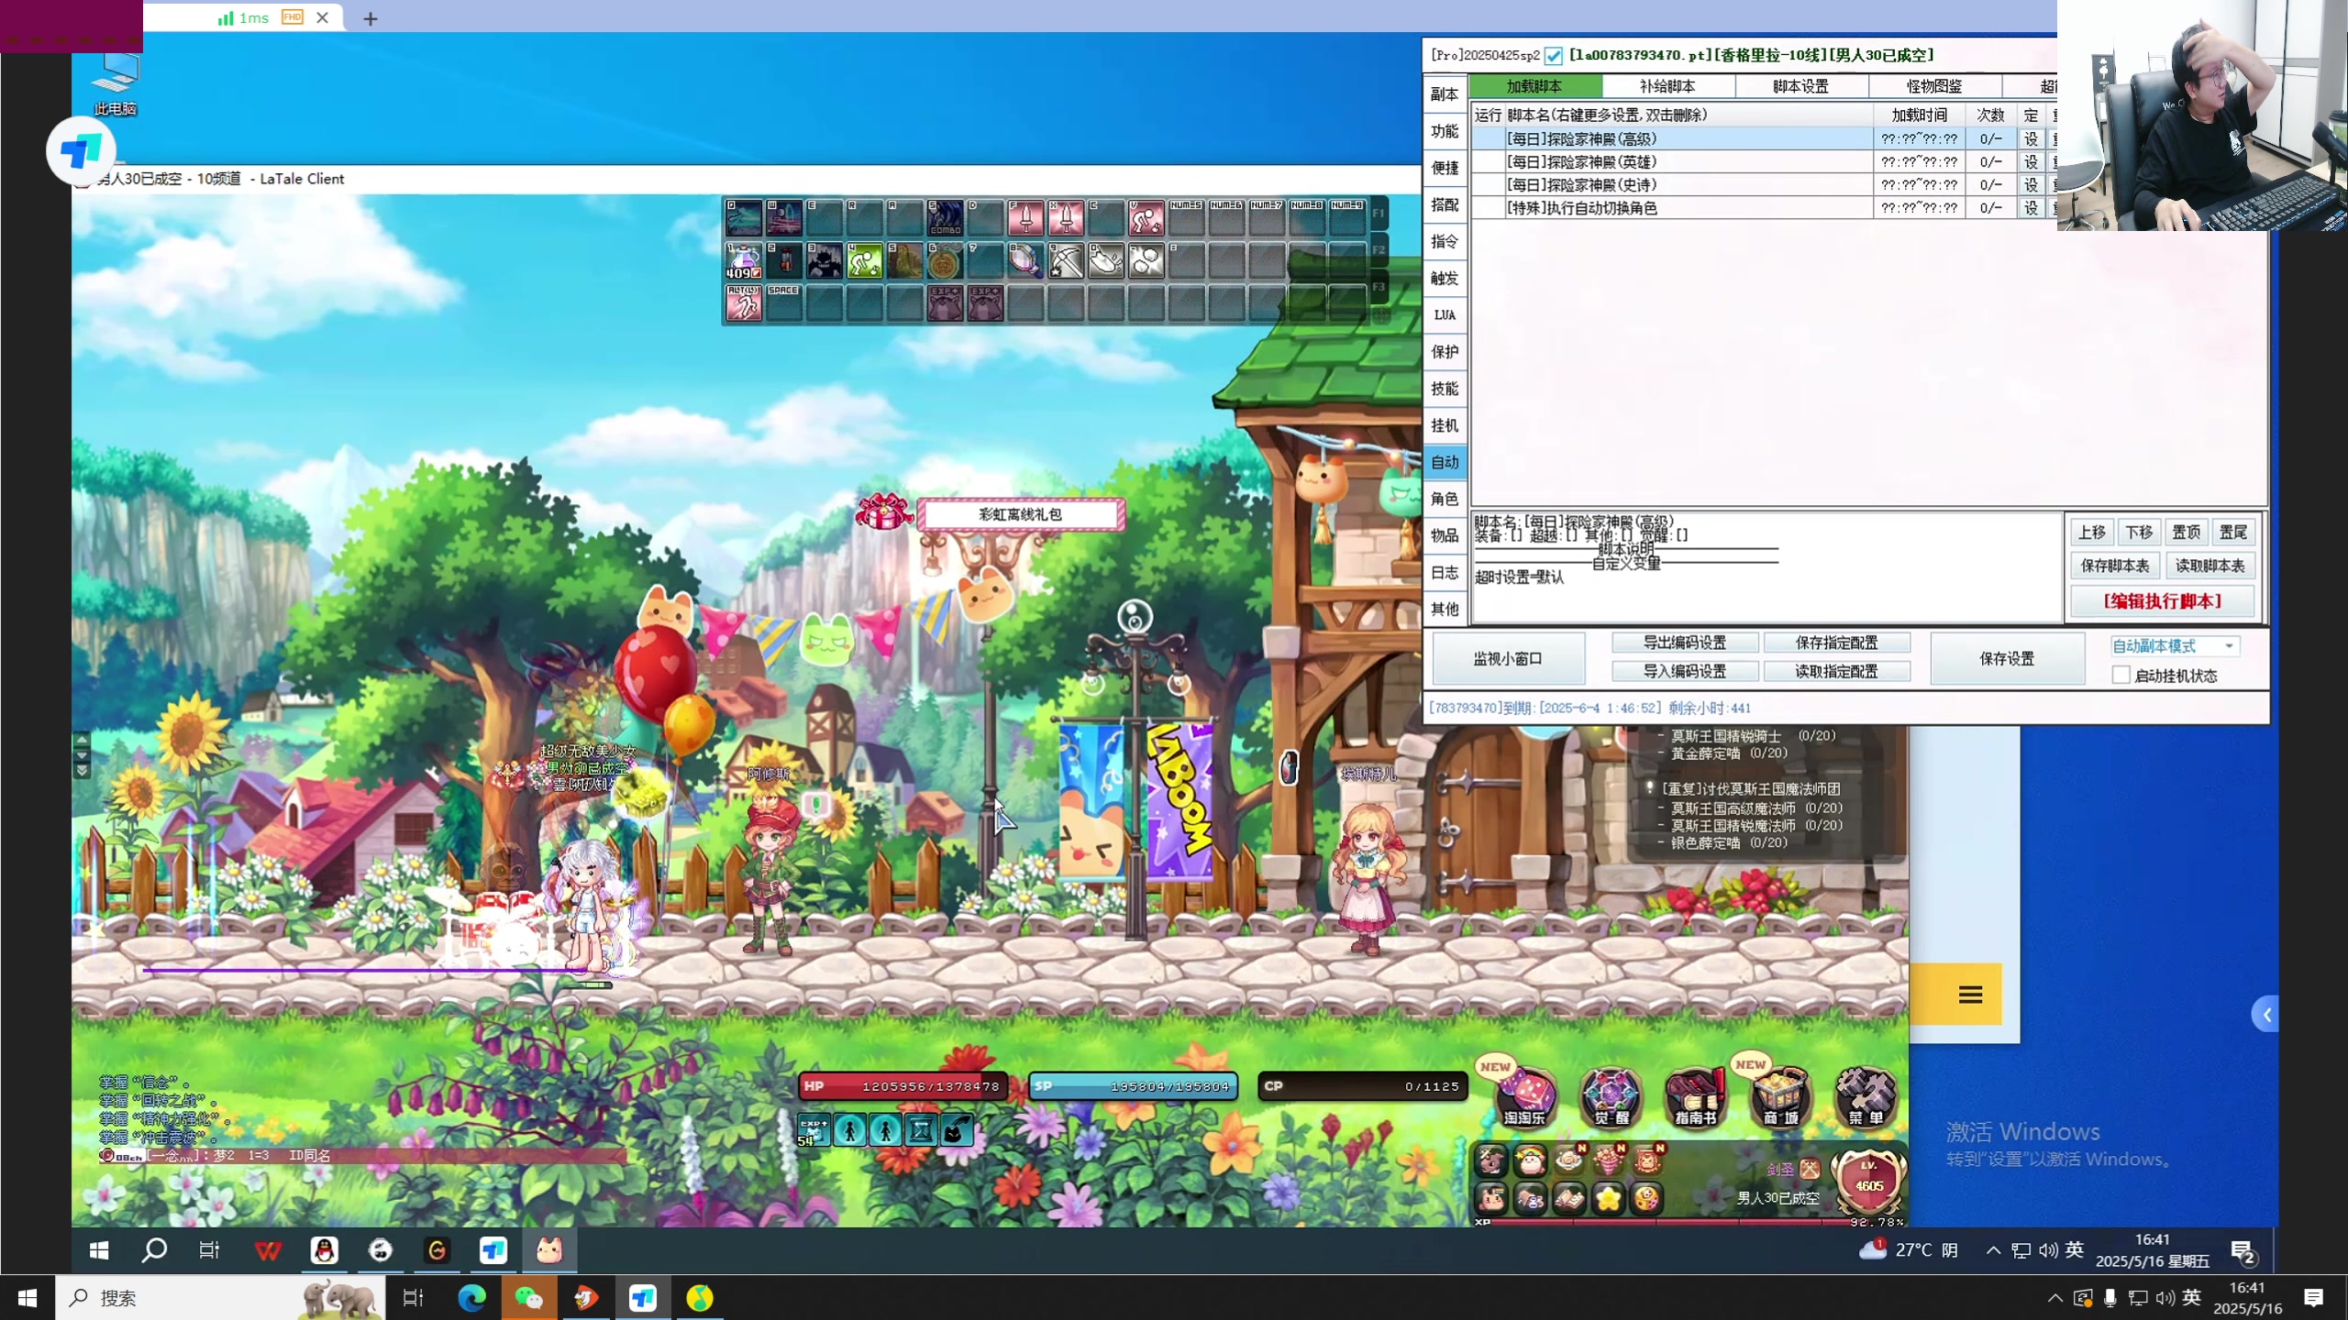The height and width of the screenshot is (1320, 2348).
Task: Open WeChat in the outer taskbar
Action: (528, 1298)
